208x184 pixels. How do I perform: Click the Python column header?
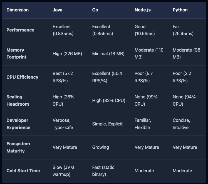coord(180,10)
